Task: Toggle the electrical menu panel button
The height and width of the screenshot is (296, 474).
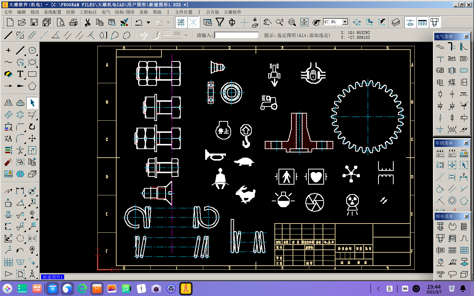Action: coord(410,22)
